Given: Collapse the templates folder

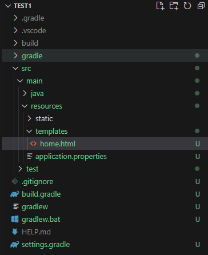Looking at the screenshot, I should [x=29, y=131].
